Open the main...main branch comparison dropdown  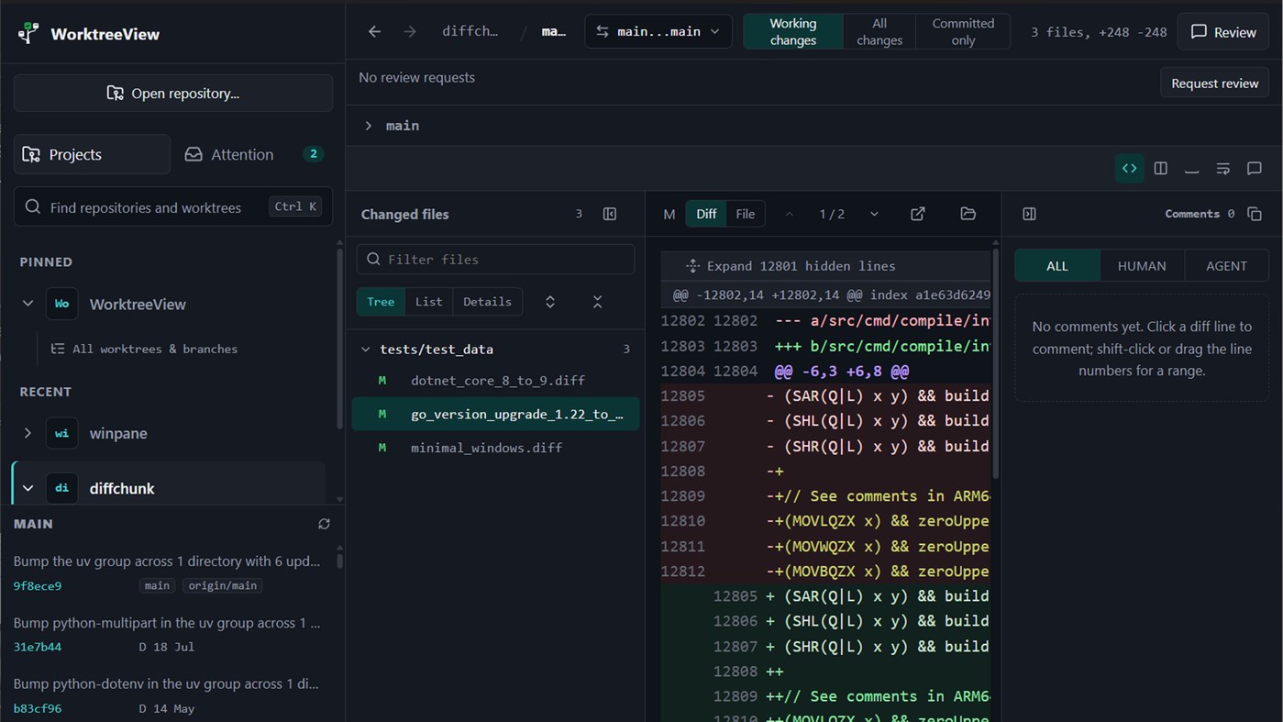[658, 31]
